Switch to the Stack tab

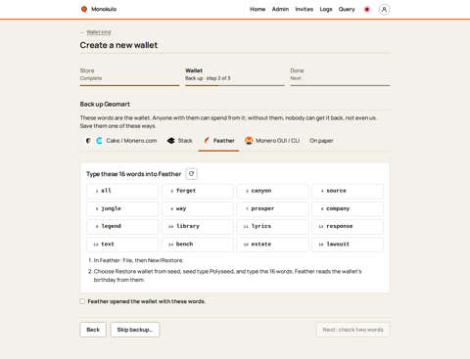179,141
